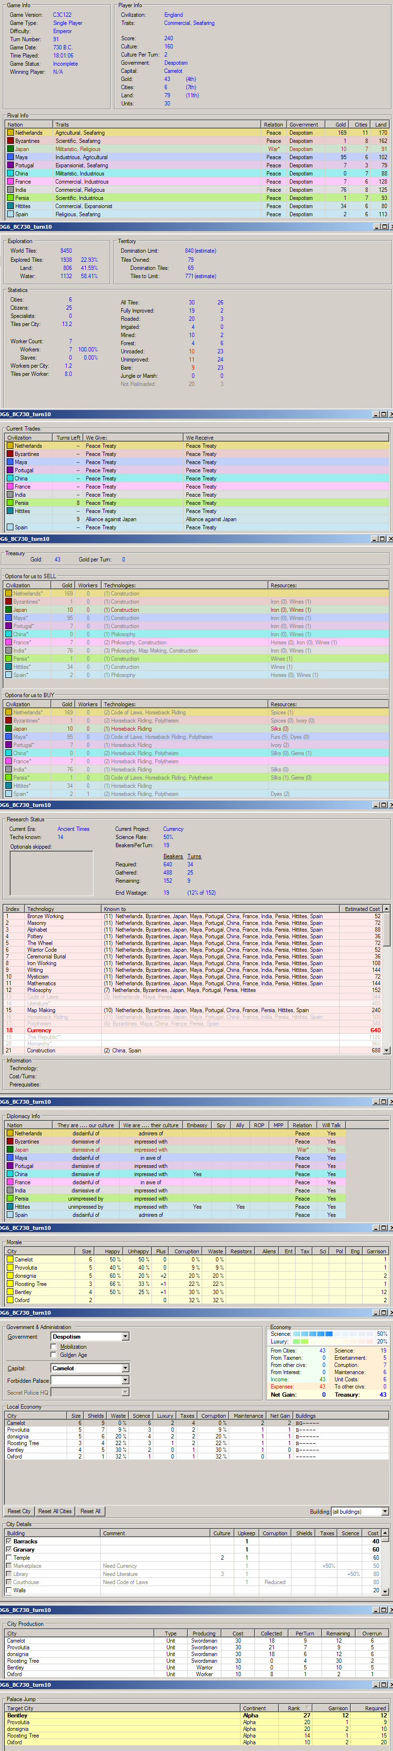Click Hittites color icon in Current Trades table
The height and width of the screenshot is (1751, 393).
coord(10,511)
